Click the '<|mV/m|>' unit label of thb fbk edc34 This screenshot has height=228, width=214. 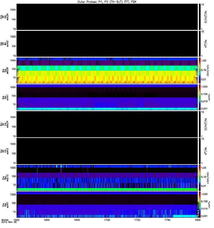pos(208,70)
